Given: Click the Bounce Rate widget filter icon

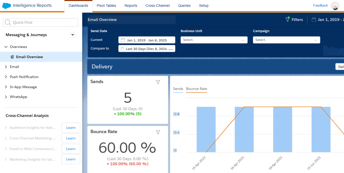Looking at the screenshot, I should (x=158, y=132).
